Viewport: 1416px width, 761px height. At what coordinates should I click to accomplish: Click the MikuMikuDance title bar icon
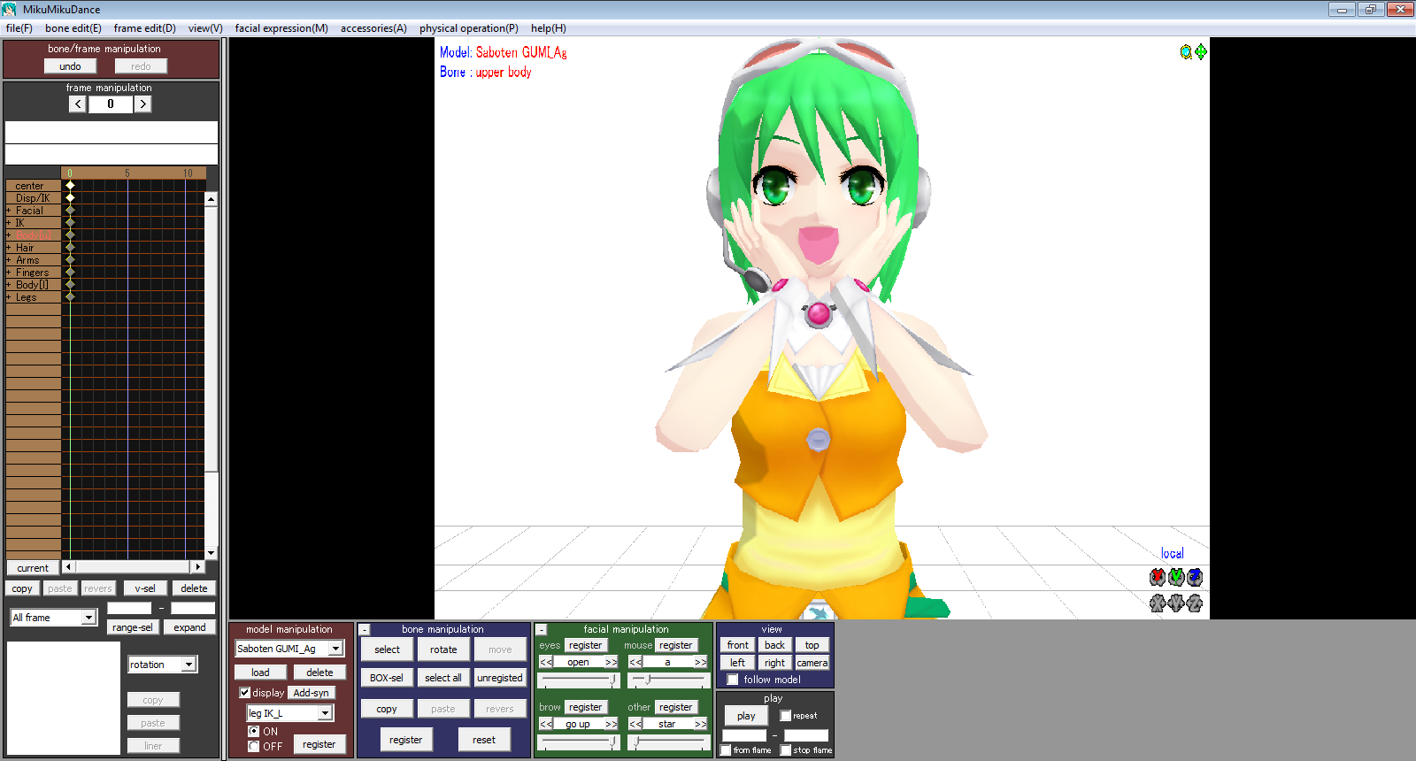click(10, 9)
